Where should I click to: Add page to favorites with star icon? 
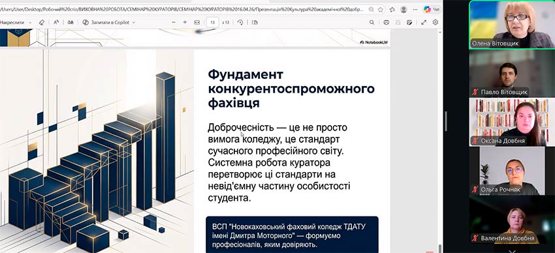(381, 10)
